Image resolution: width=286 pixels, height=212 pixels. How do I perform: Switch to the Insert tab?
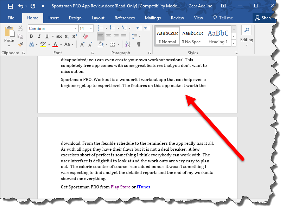pyautogui.click(x=53, y=18)
